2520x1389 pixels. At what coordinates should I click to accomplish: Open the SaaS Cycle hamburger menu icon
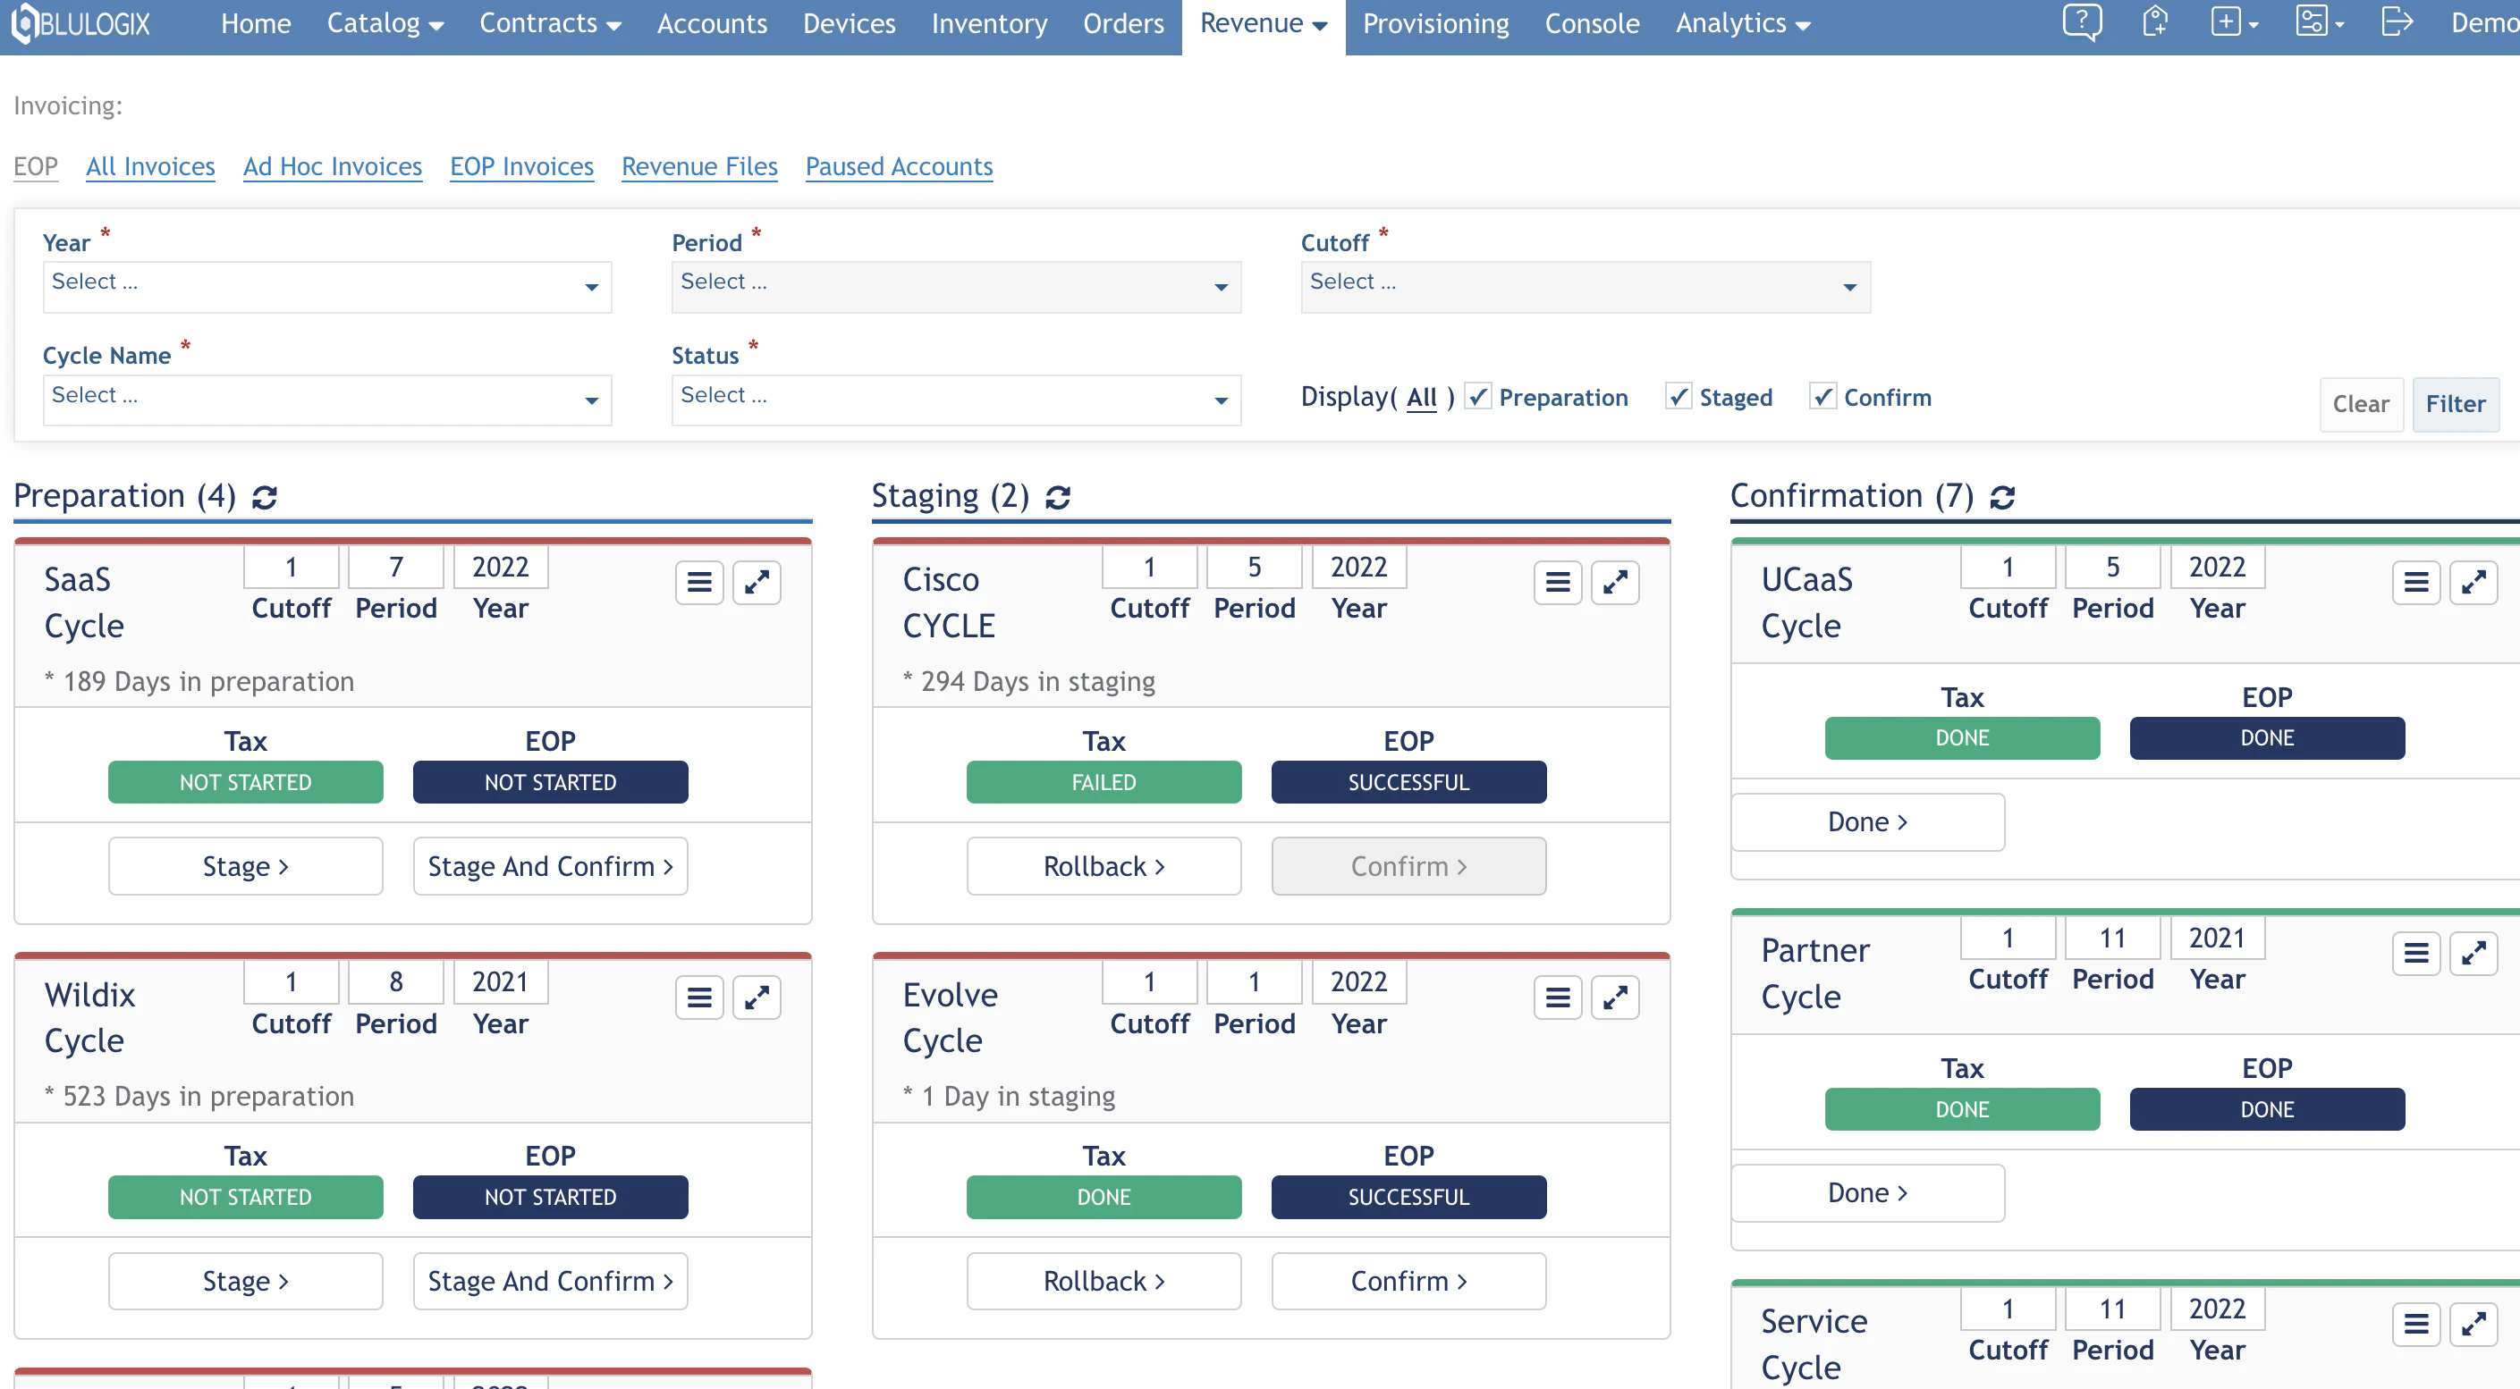coord(698,582)
